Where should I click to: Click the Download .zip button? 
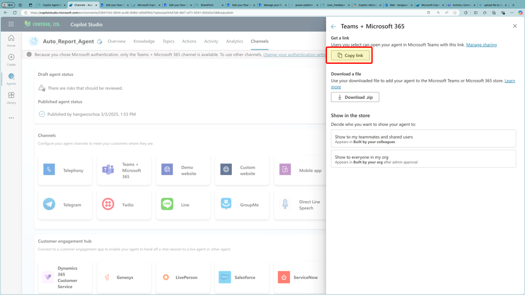[x=355, y=97]
